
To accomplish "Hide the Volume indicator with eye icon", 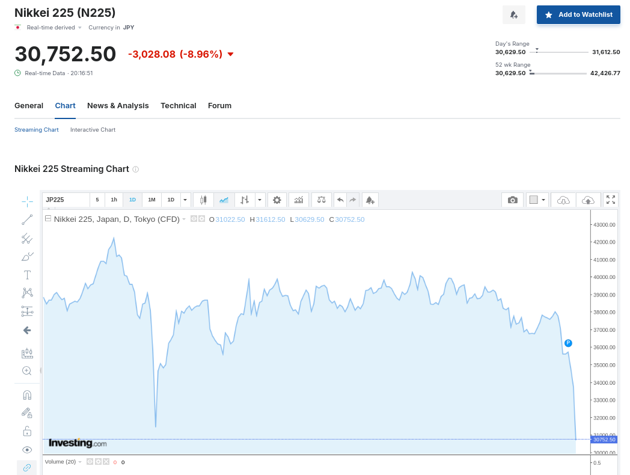I will pyautogui.click(x=90, y=462).
